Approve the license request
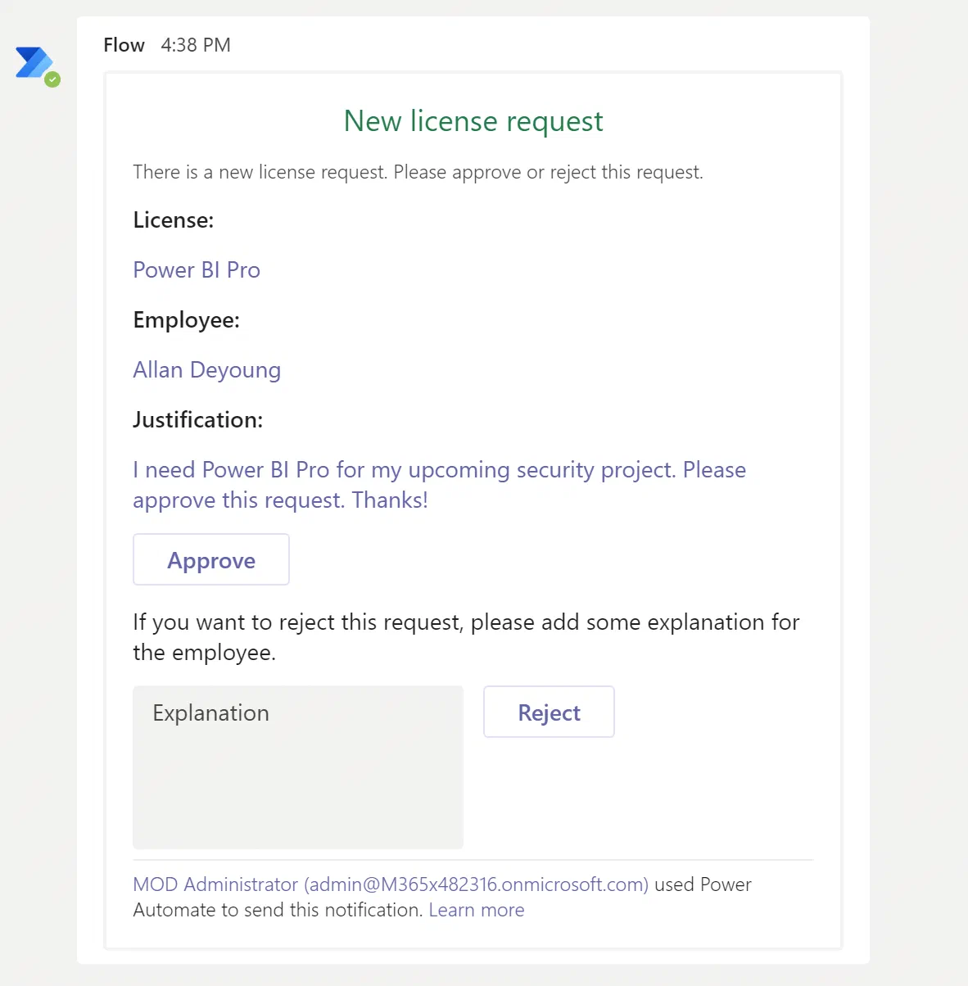Image resolution: width=968 pixels, height=986 pixels. coord(211,560)
